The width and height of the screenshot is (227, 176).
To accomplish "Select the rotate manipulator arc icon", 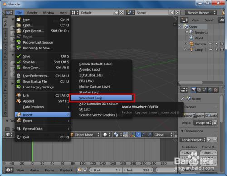I will point(144,135).
